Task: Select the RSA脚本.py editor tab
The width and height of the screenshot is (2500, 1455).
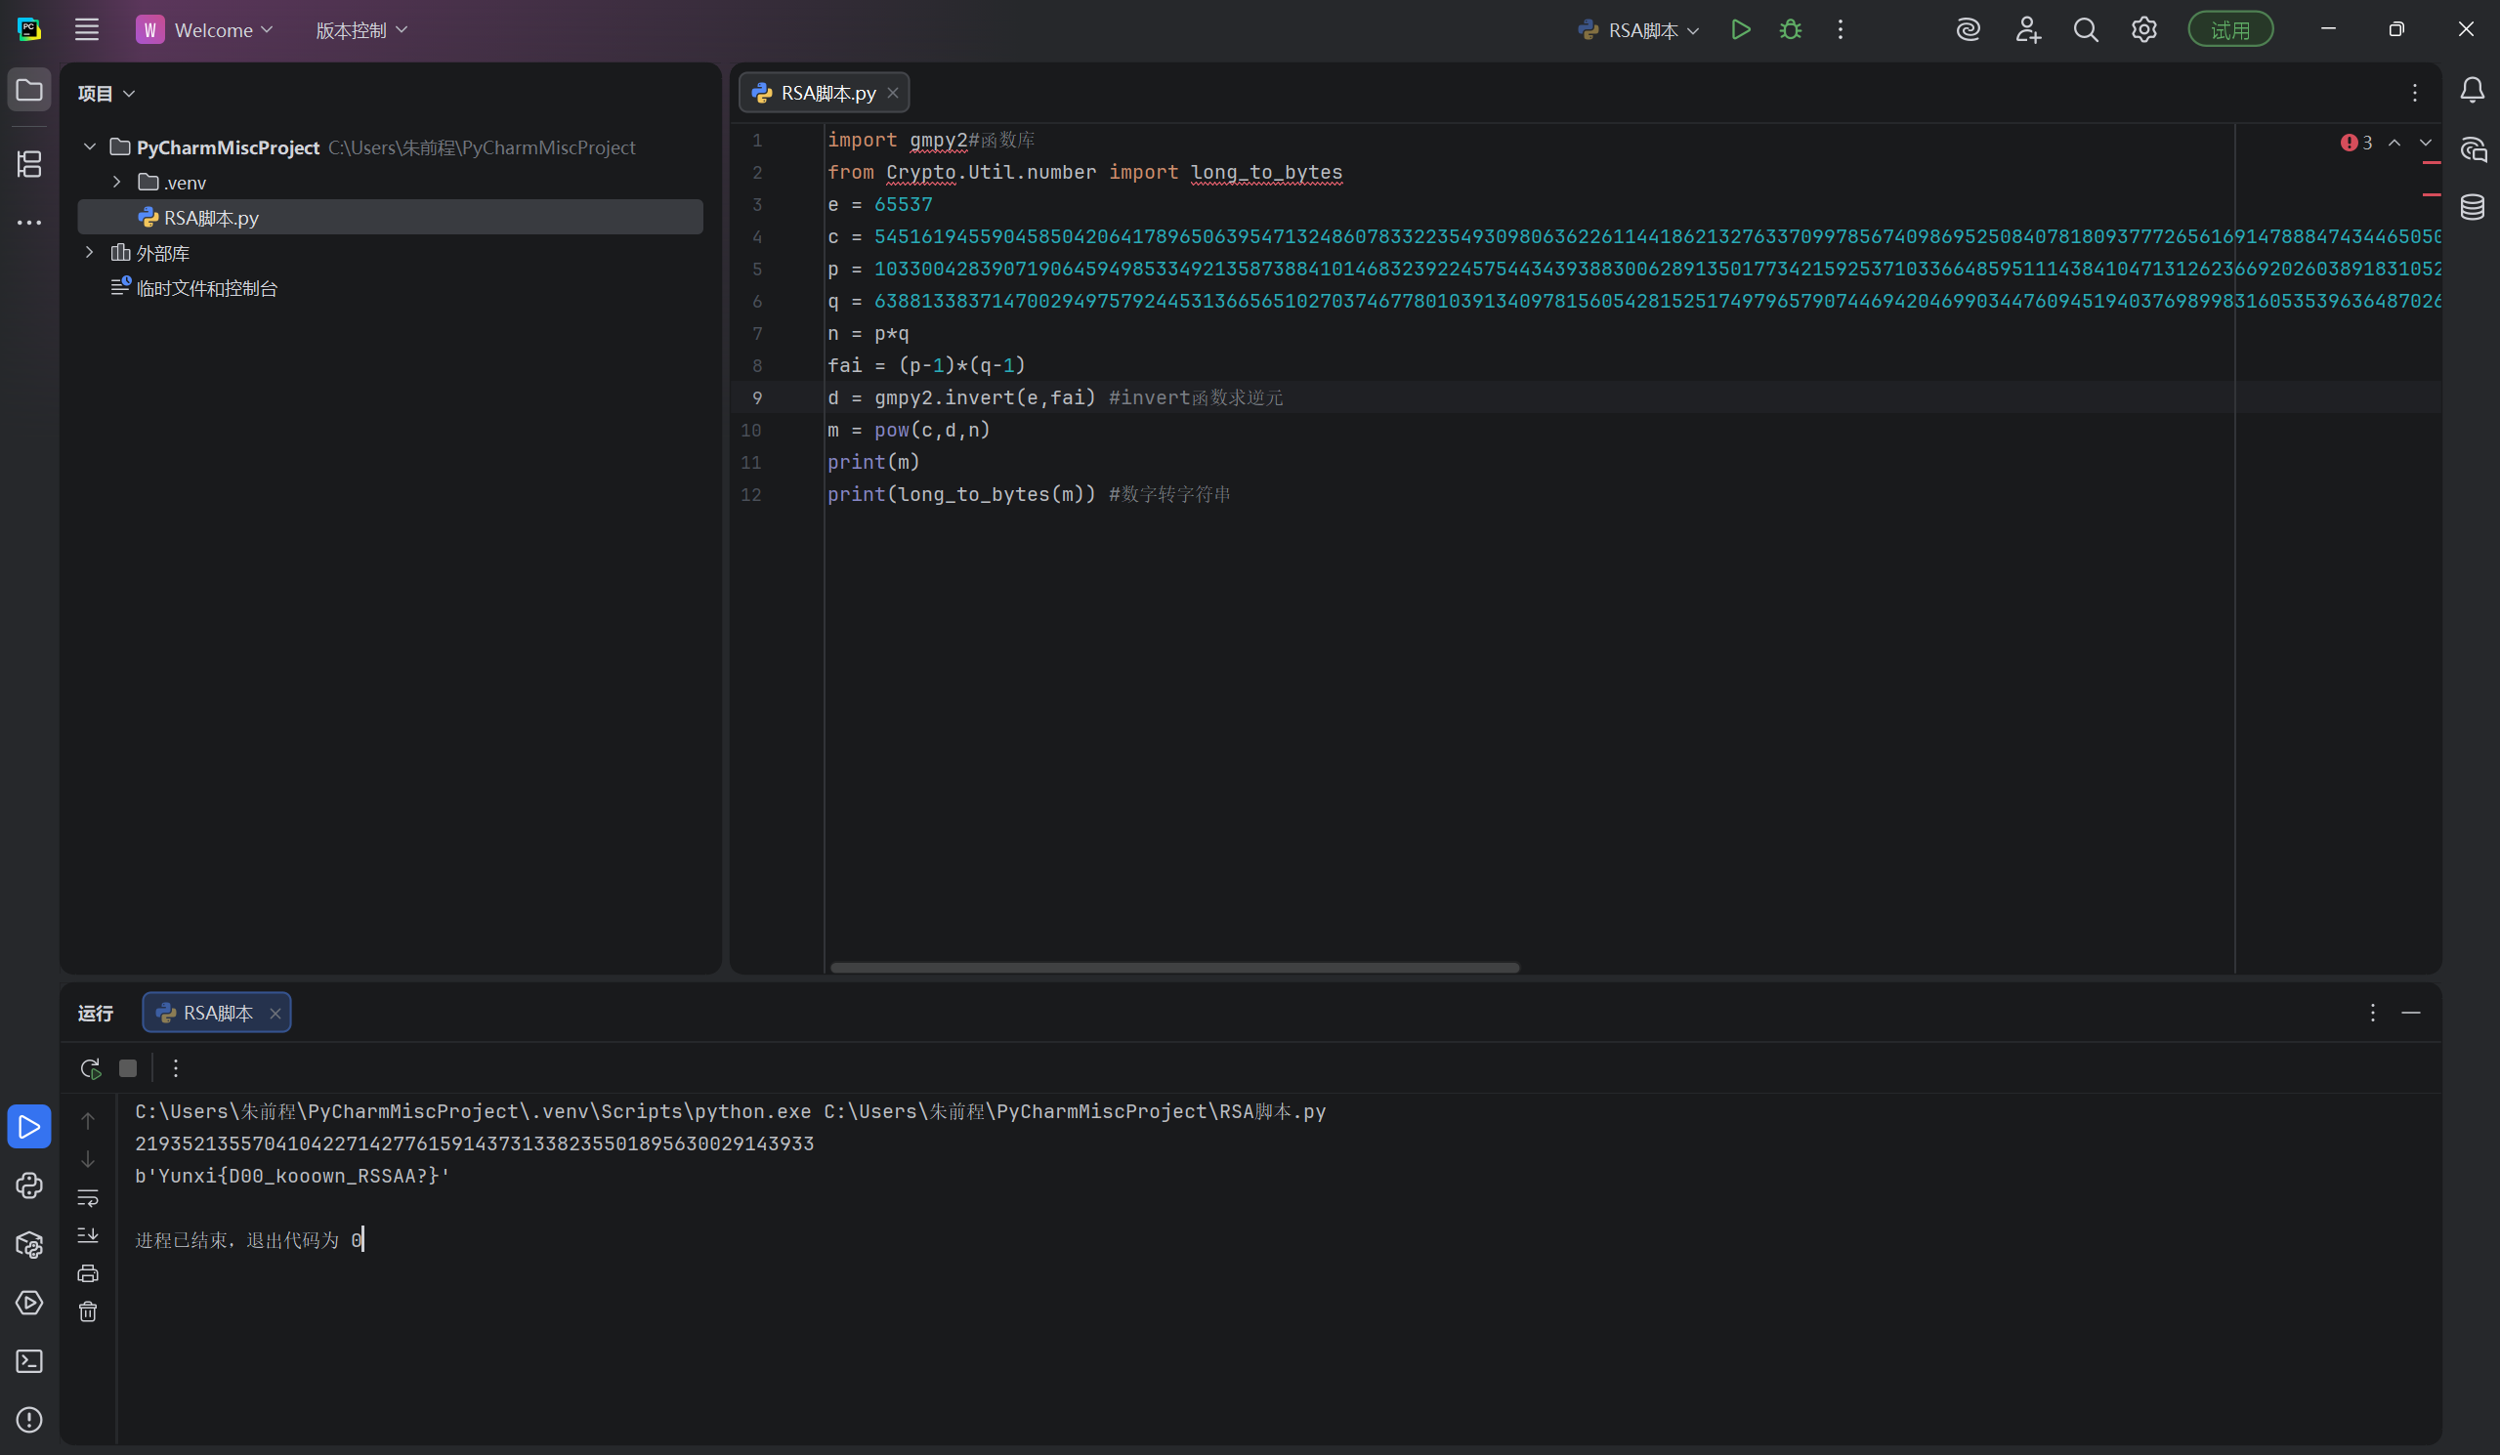Action: click(x=826, y=92)
